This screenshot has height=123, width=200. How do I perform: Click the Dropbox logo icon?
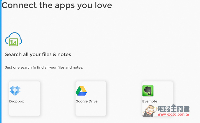pyautogui.click(x=15, y=91)
